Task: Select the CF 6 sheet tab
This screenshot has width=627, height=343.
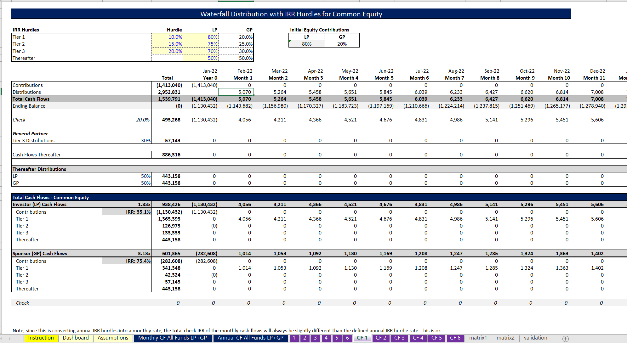Action: pos(455,338)
